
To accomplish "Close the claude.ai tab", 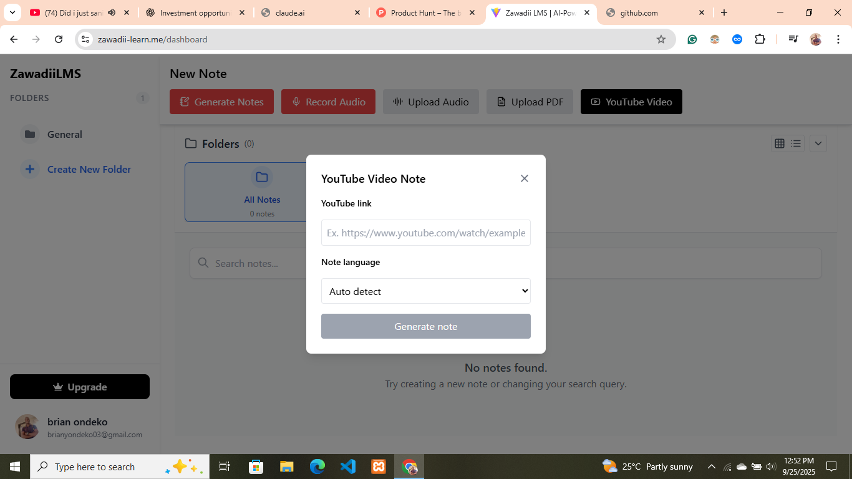I will coord(357,12).
